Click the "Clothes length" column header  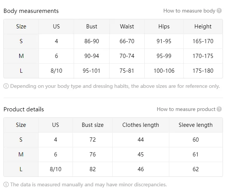(x=141, y=125)
